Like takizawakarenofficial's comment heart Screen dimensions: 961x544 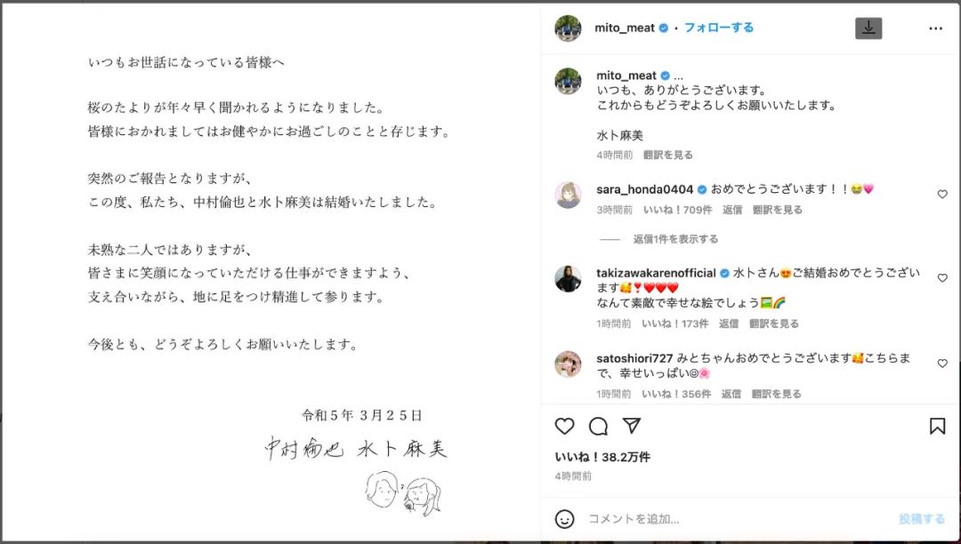[x=942, y=278]
